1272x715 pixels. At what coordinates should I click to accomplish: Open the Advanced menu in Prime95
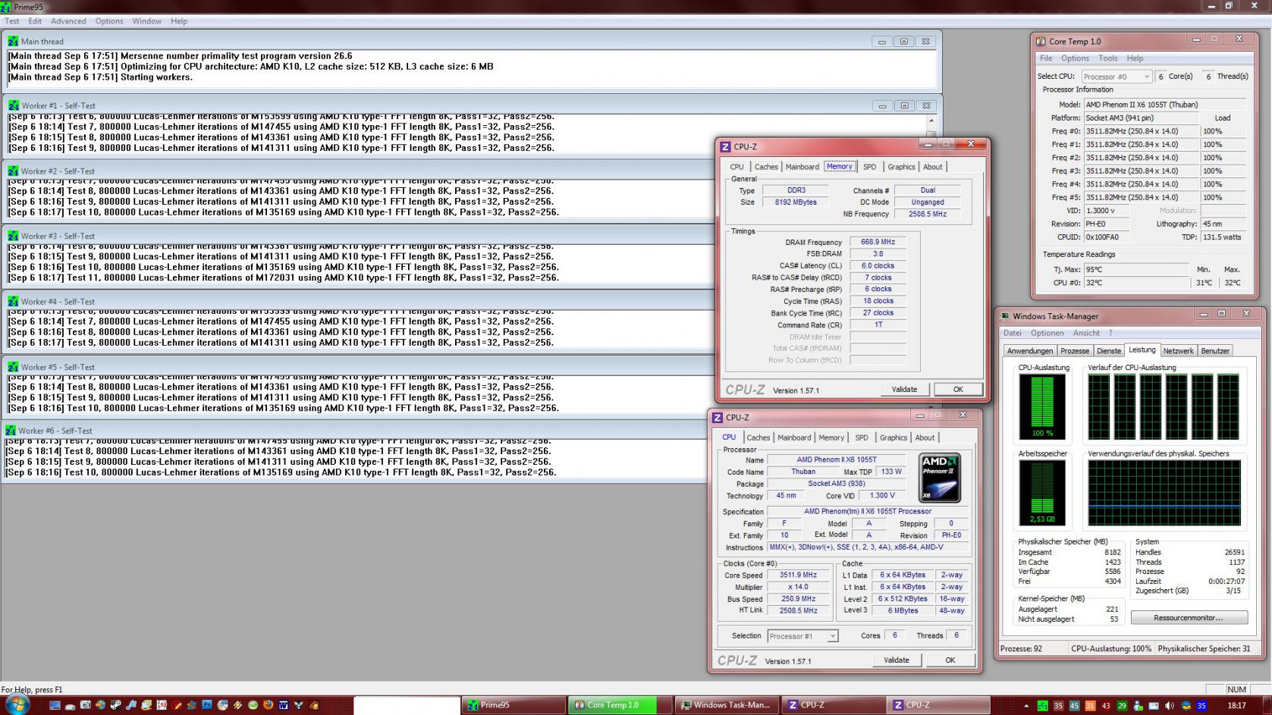pyautogui.click(x=68, y=21)
